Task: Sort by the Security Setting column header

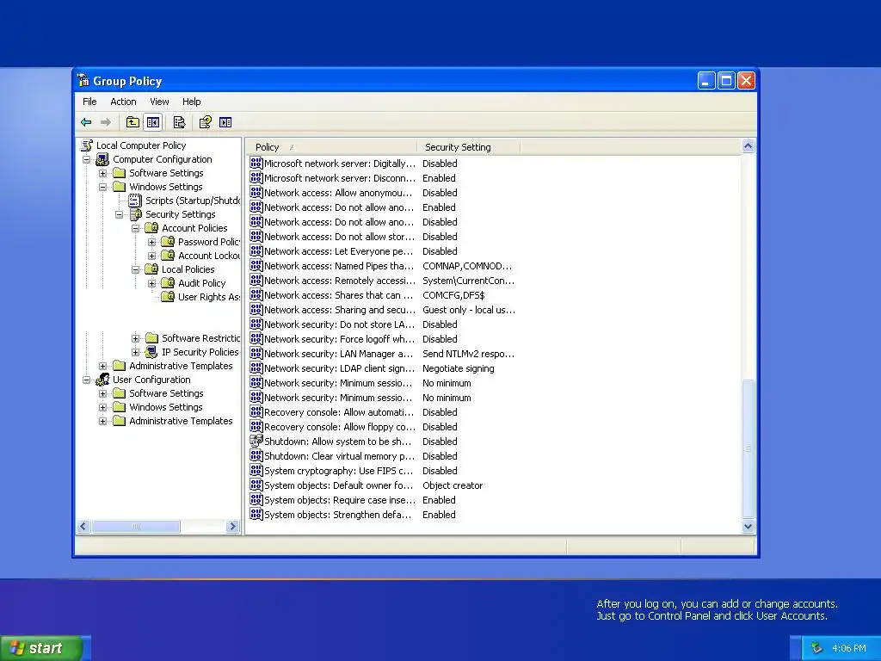Action: [x=469, y=147]
